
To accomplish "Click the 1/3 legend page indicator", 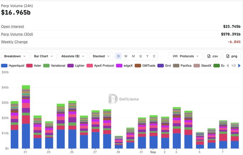I will coord(233,66).
